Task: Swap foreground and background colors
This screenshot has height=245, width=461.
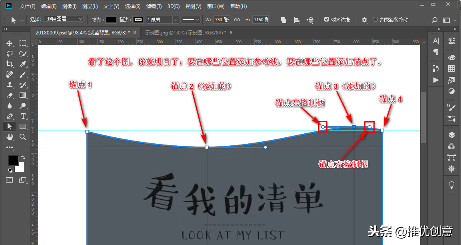Action: 23,158
